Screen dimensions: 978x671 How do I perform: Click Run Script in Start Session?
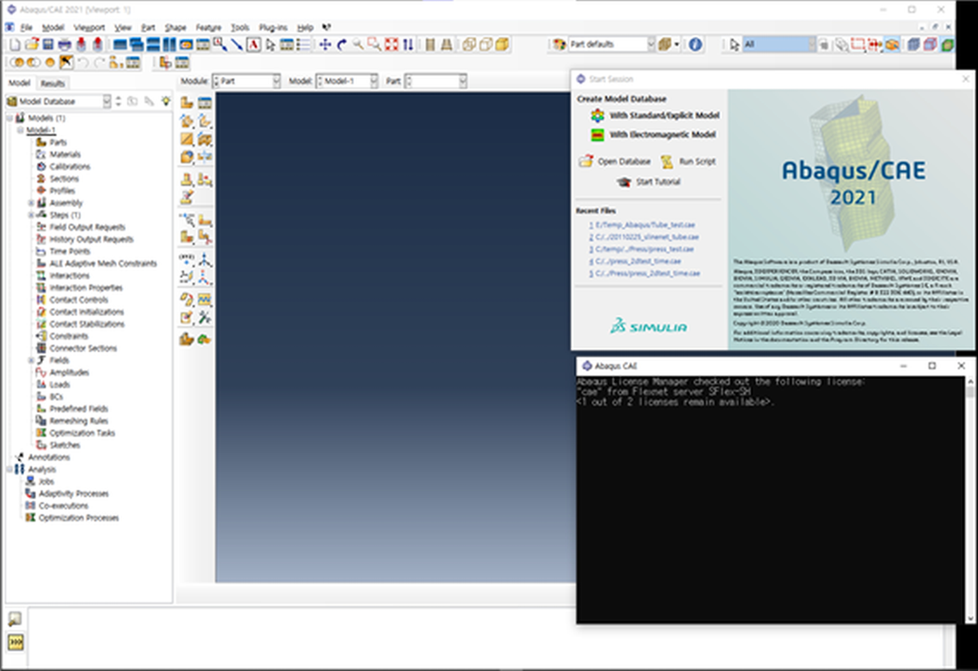(x=688, y=162)
